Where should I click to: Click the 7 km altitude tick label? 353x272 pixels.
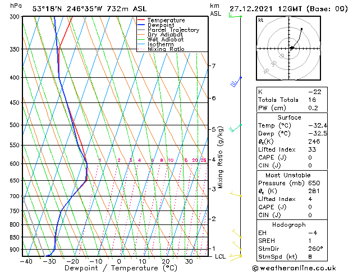coord(213,66)
